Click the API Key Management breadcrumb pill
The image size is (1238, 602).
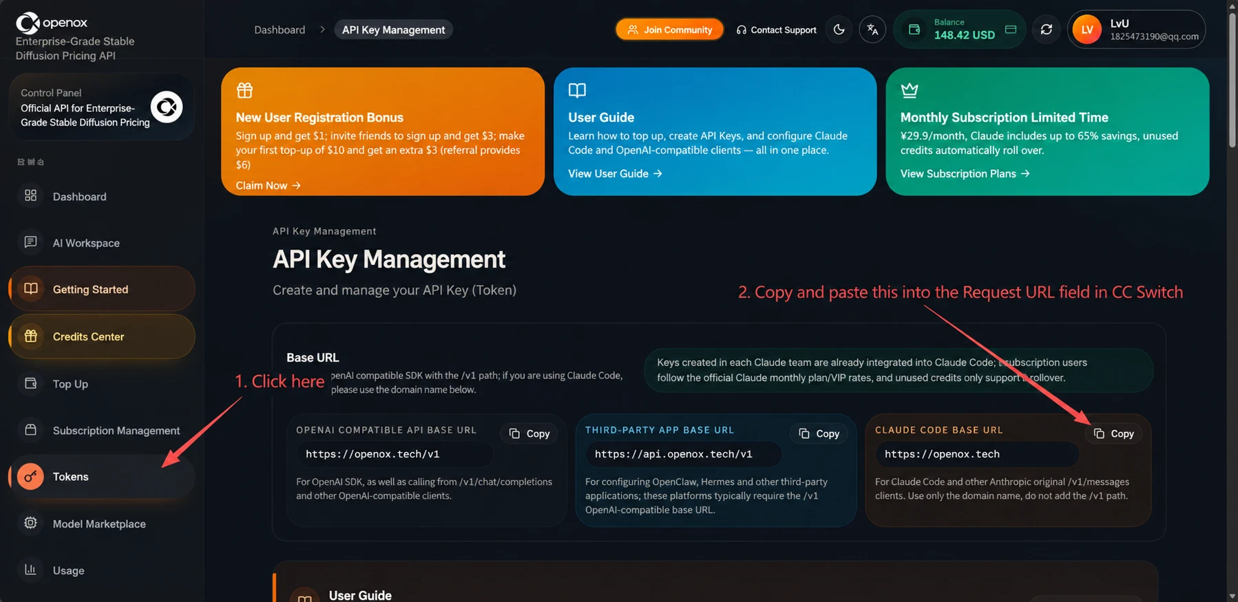coord(393,30)
